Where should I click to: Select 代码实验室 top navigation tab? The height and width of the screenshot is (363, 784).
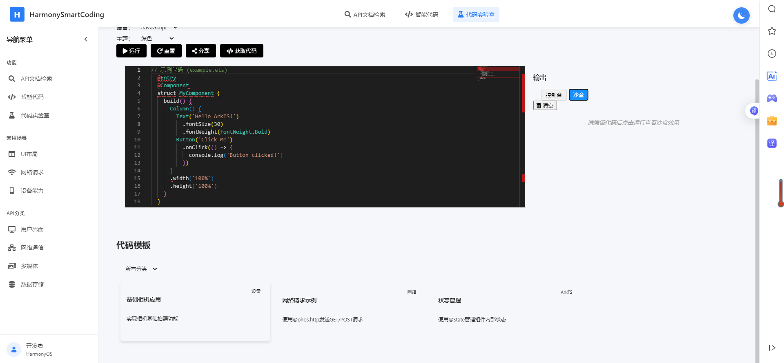[x=476, y=15]
